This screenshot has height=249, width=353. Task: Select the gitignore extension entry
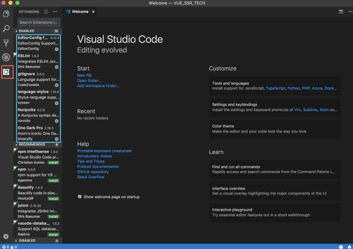coord(38,79)
